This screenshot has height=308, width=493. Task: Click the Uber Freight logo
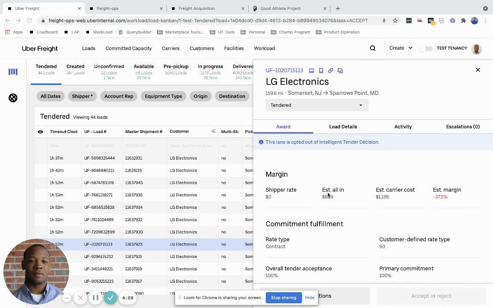40,48
